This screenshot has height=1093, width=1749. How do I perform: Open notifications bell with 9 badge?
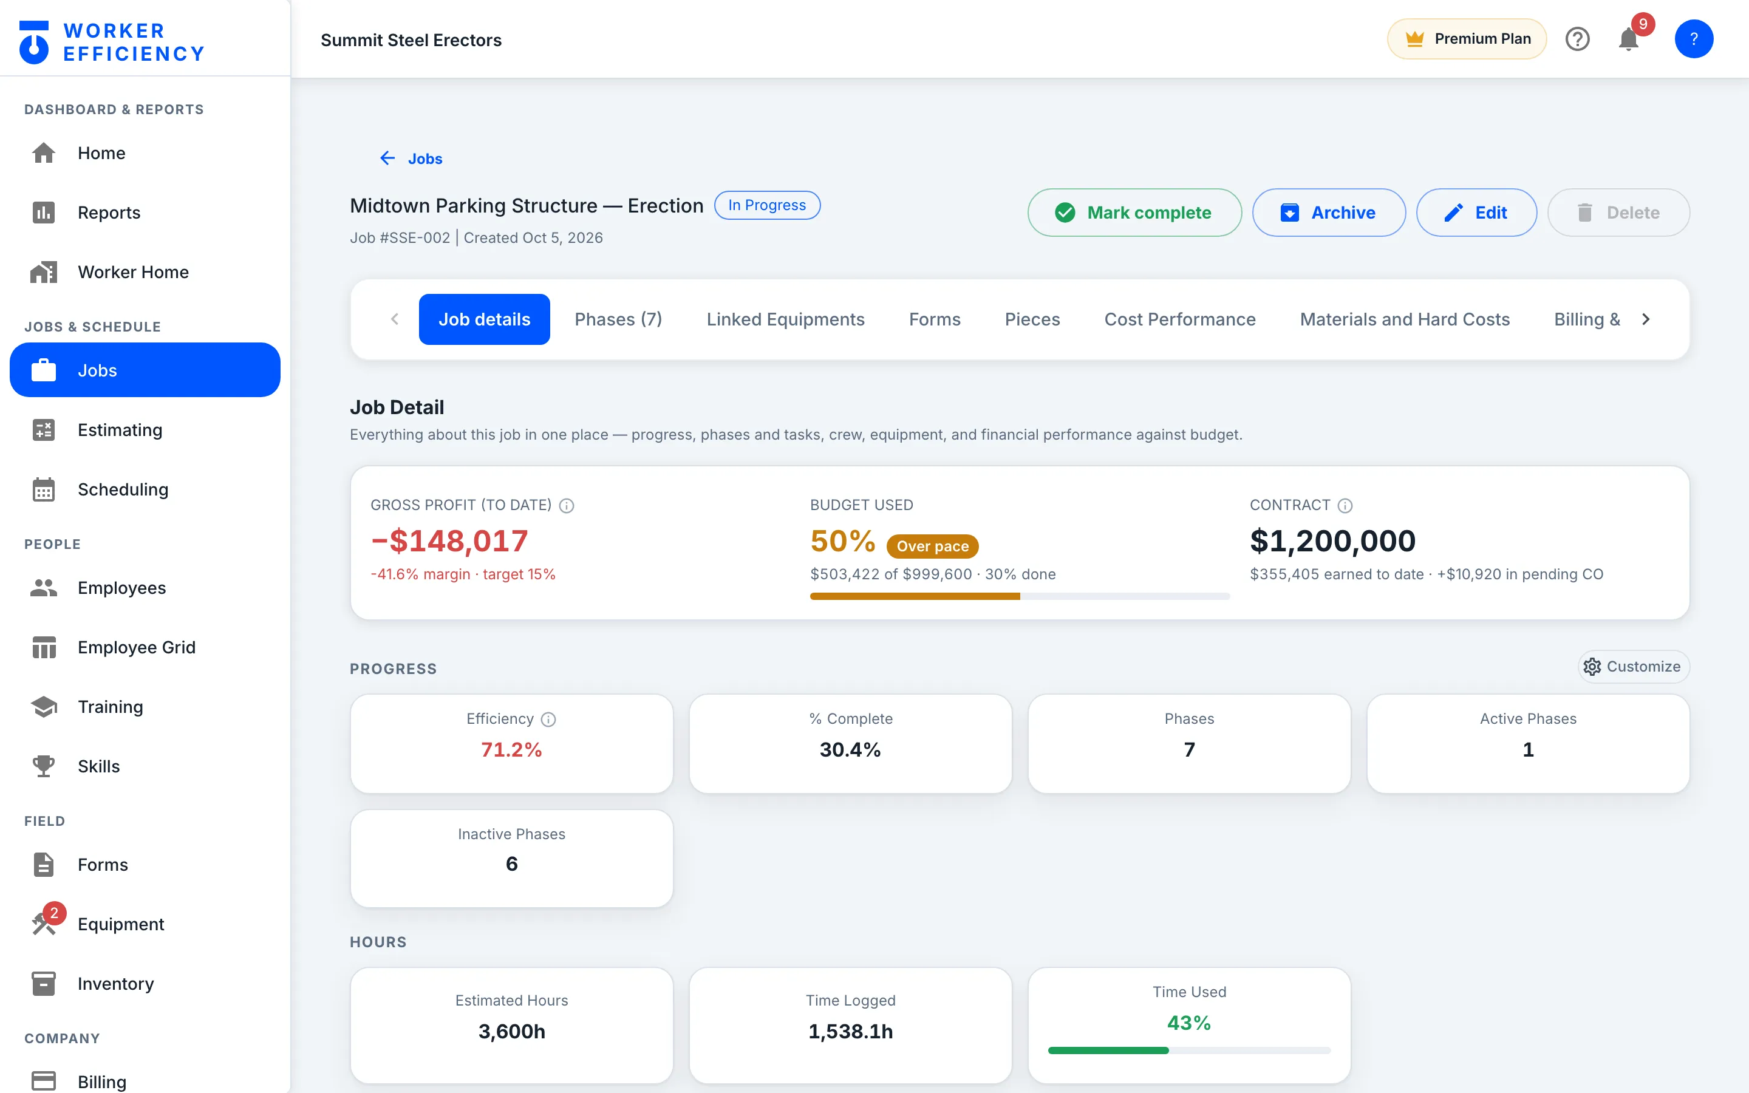click(x=1629, y=39)
